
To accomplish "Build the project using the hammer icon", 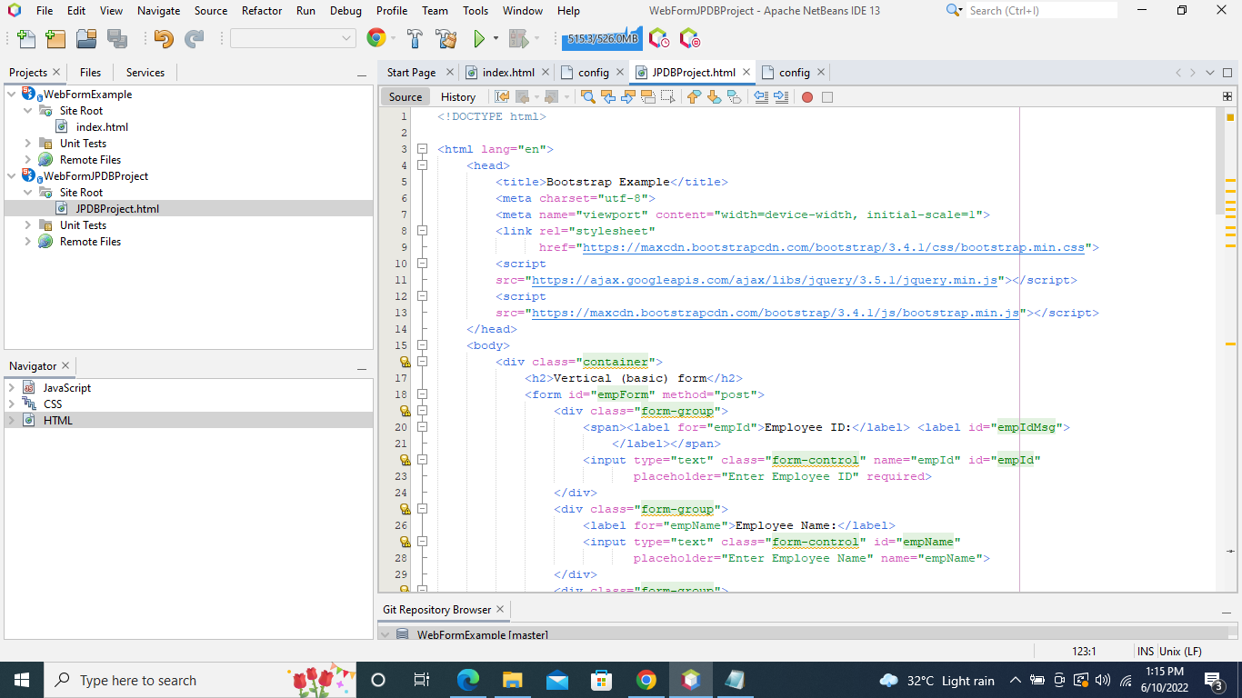I will click(x=415, y=38).
